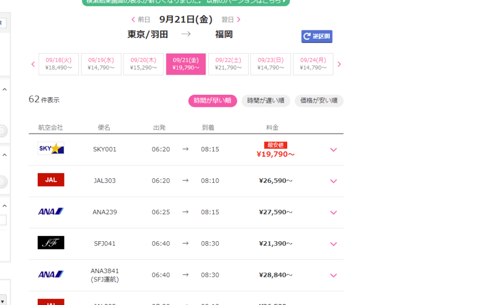The image size is (496, 305).
Task: Click the ANA logo in ANA239 row
Action: 51,211
